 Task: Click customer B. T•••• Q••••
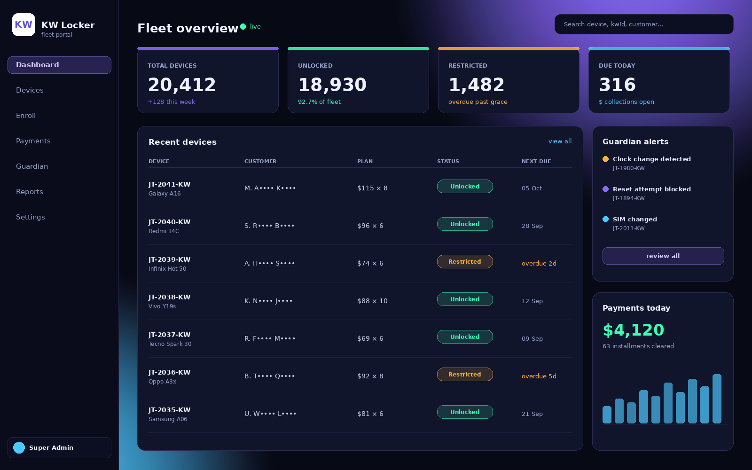pos(269,376)
